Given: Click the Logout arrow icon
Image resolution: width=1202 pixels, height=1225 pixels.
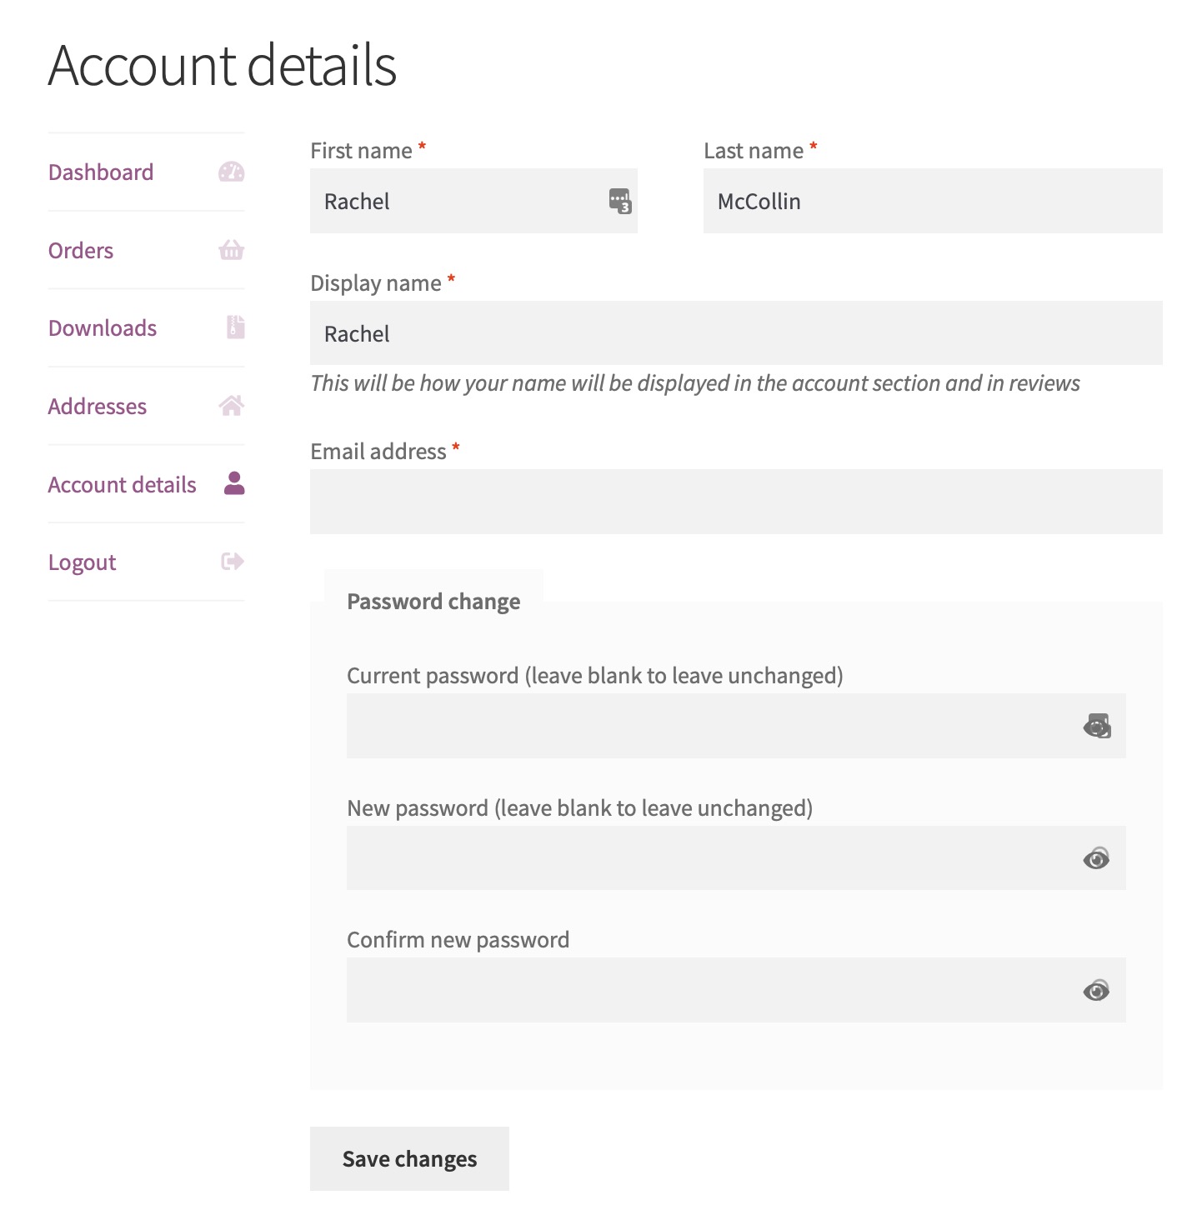Looking at the screenshot, I should 233,561.
